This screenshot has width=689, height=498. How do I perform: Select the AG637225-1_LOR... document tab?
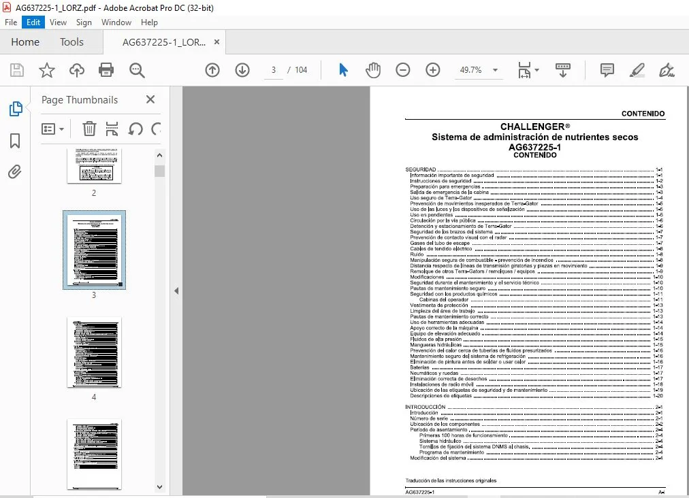[x=164, y=42]
